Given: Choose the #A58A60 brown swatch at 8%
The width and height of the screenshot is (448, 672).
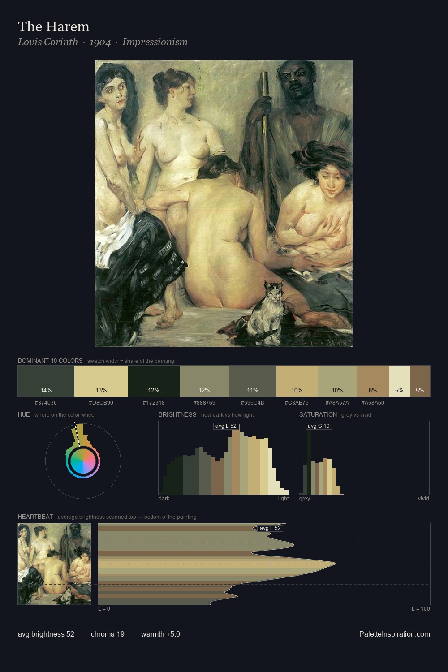Looking at the screenshot, I should tap(373, 381).
